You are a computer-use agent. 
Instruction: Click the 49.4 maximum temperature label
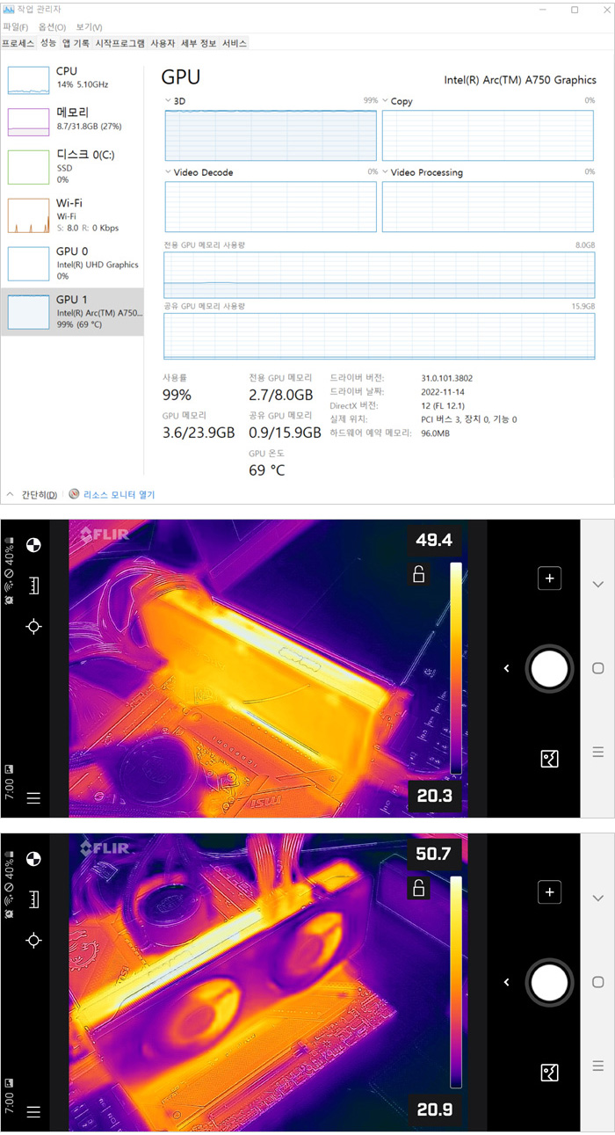click(x=435, y=540)
